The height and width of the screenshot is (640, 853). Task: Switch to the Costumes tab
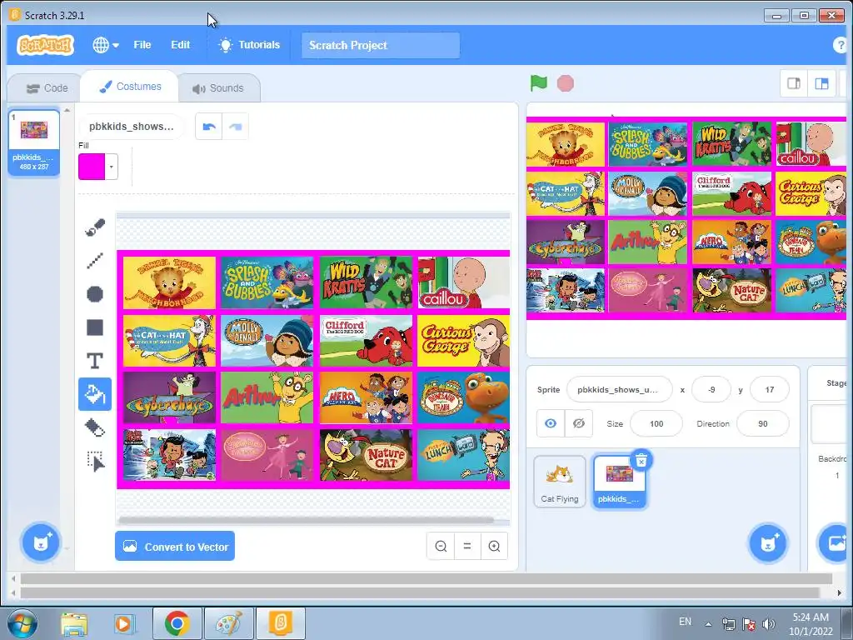pyautogui.click(x=130, y=87)
